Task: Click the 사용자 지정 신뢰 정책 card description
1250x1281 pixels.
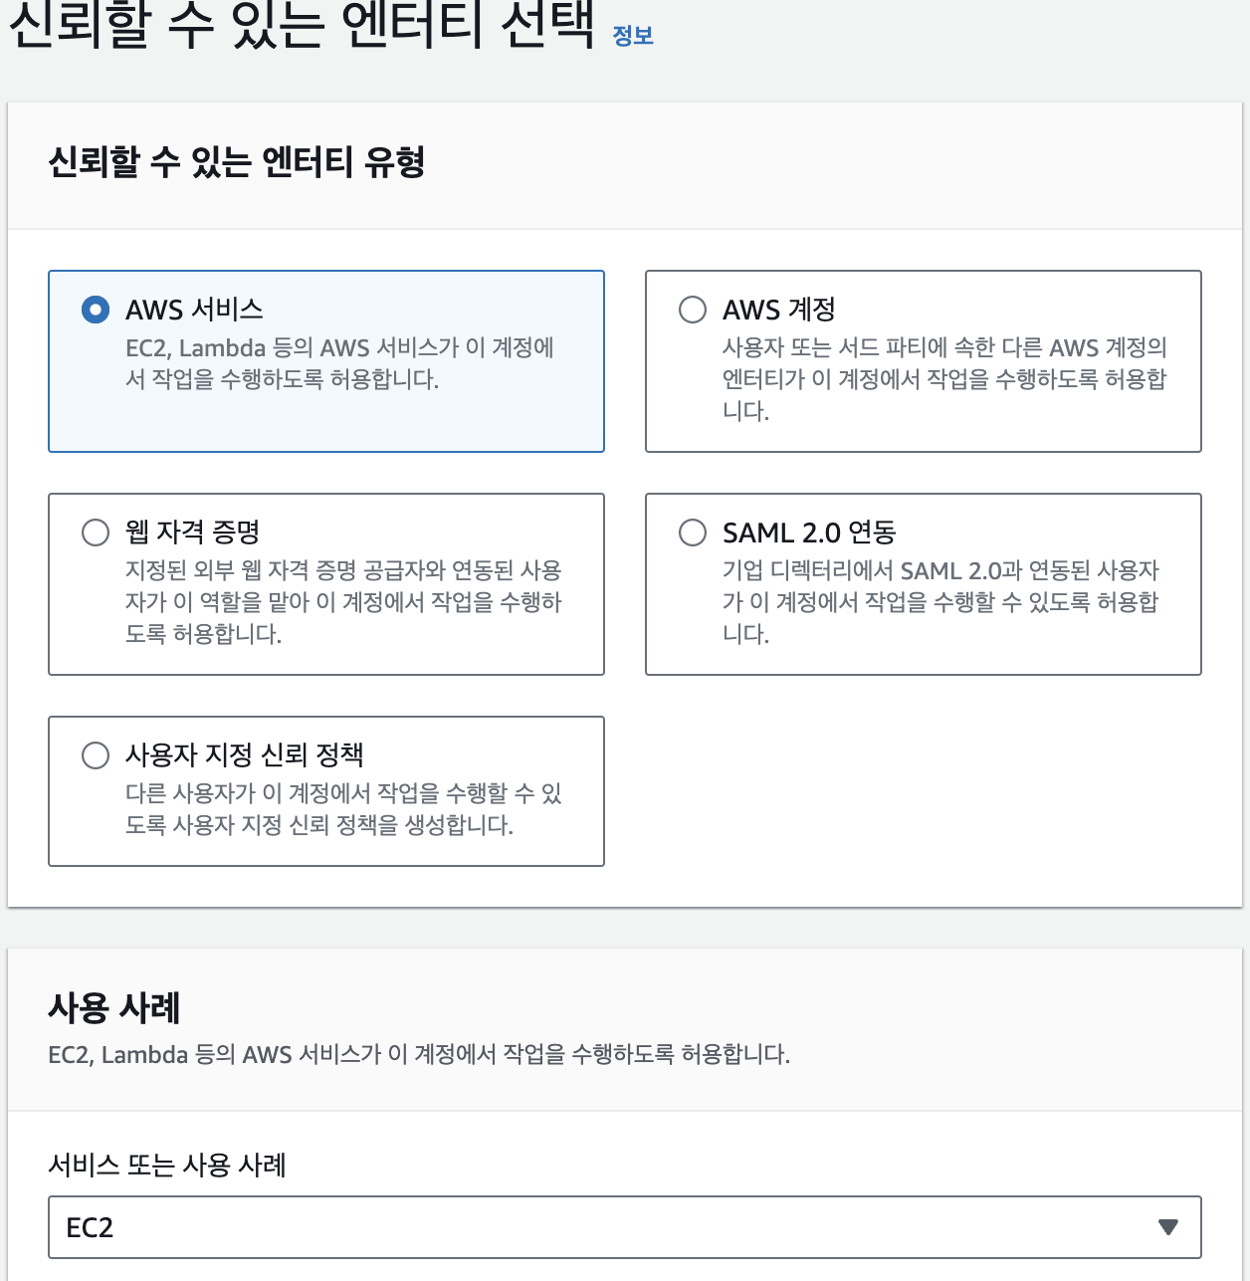Action: (343, 809)
